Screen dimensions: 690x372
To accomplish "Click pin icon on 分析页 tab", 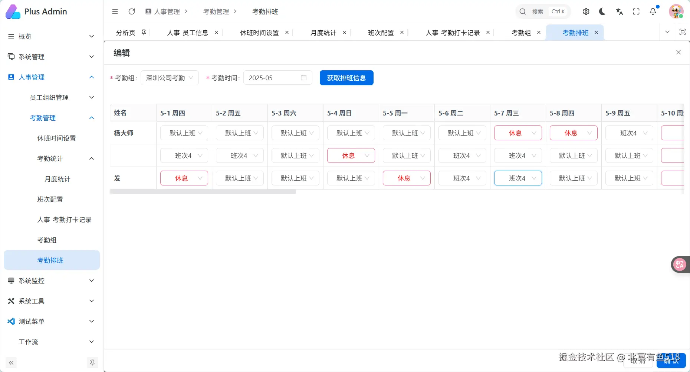I will [144, 33].
